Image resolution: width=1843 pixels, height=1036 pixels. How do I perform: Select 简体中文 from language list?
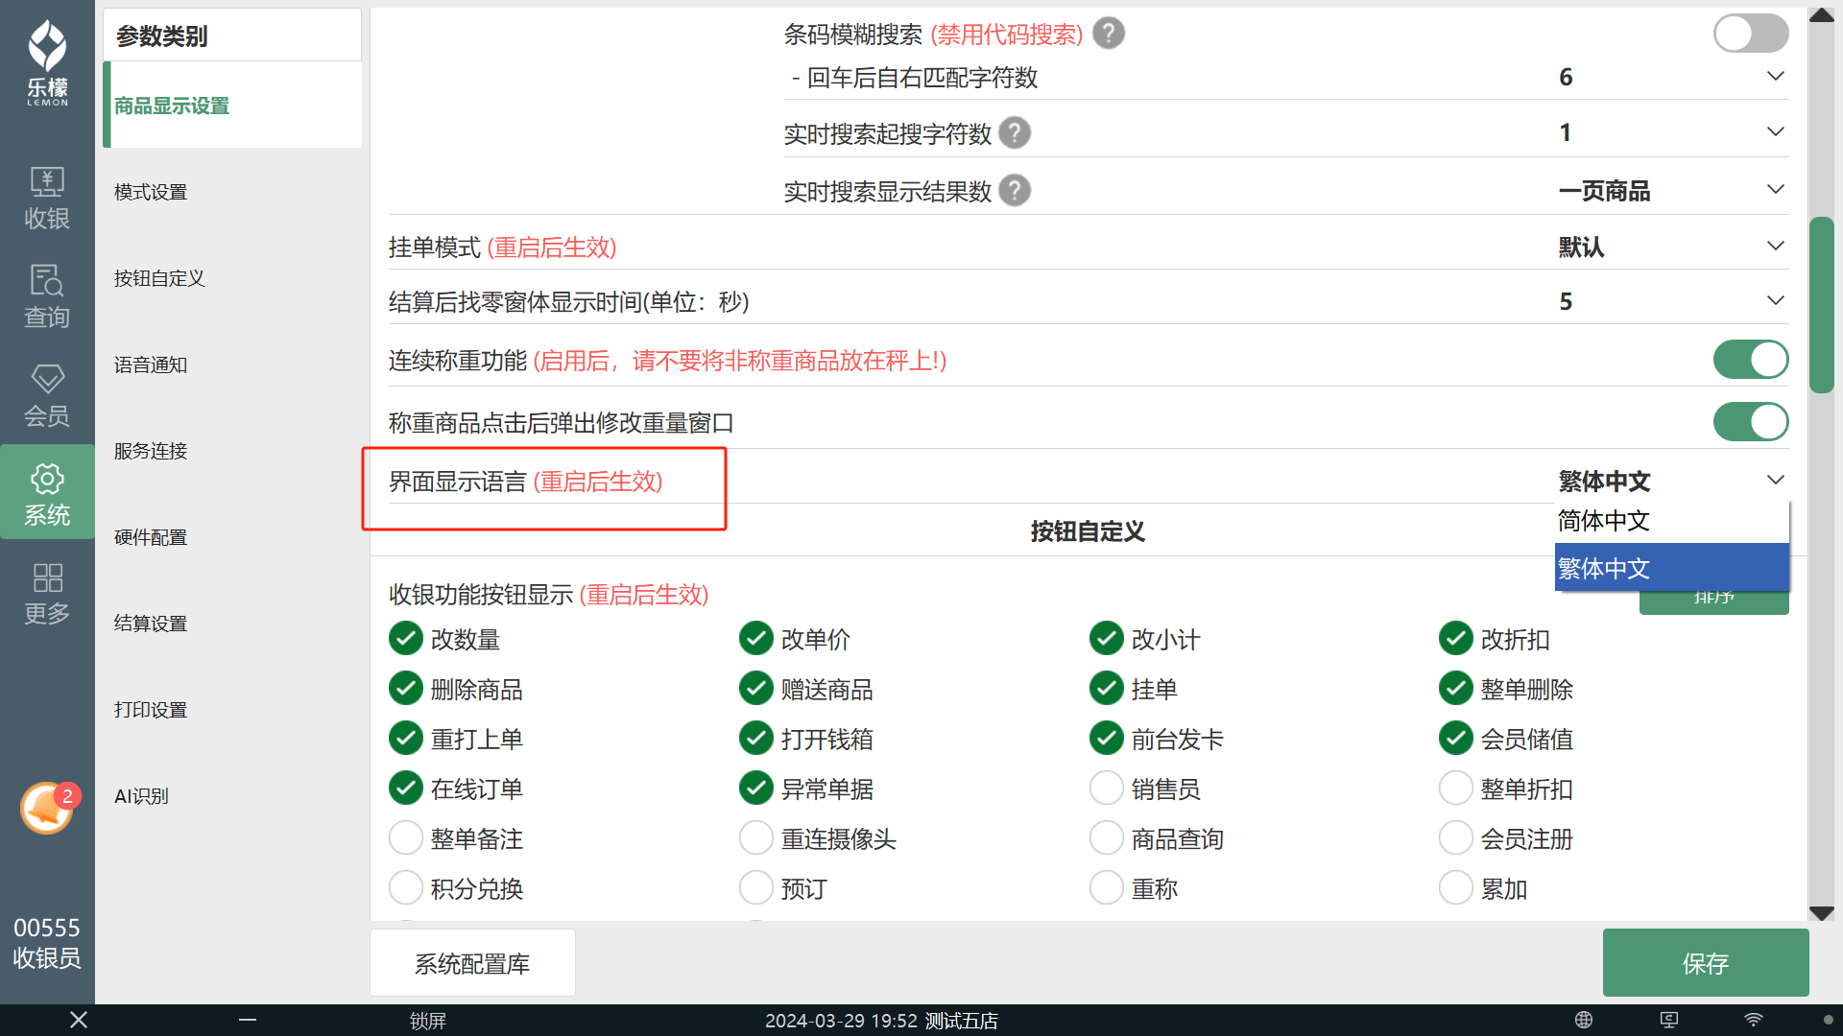point(1672,521)
